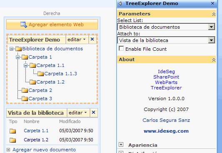Open editar menu of Vista de la biblioteca
The image size is (222, 153).
pyautogui.click(x=78, y=113)
